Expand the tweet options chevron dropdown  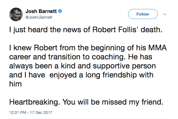[x=165, y=14]
